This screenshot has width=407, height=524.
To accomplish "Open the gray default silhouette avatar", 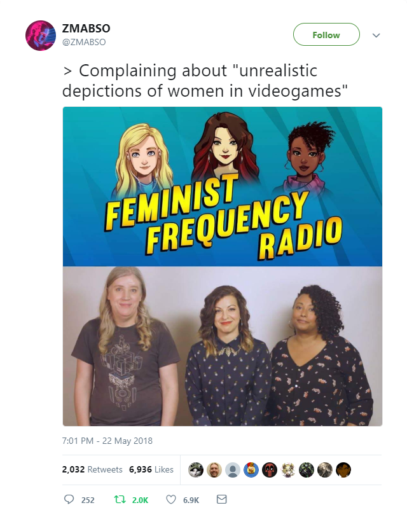I will pos(233,470).
